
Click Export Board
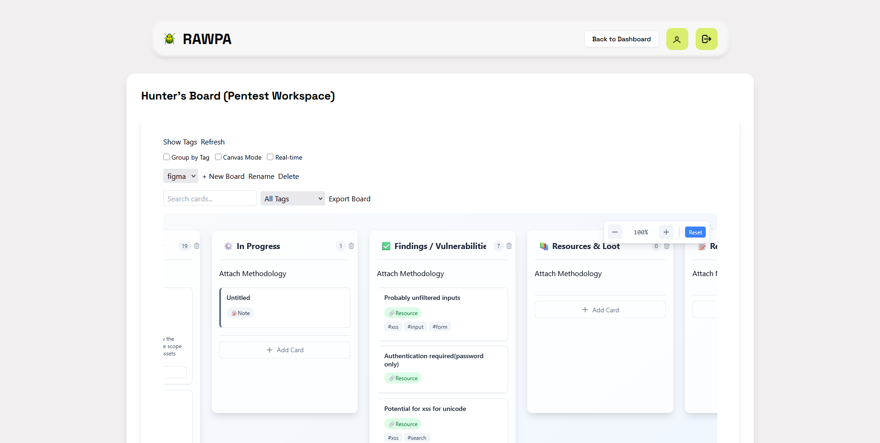349,199
